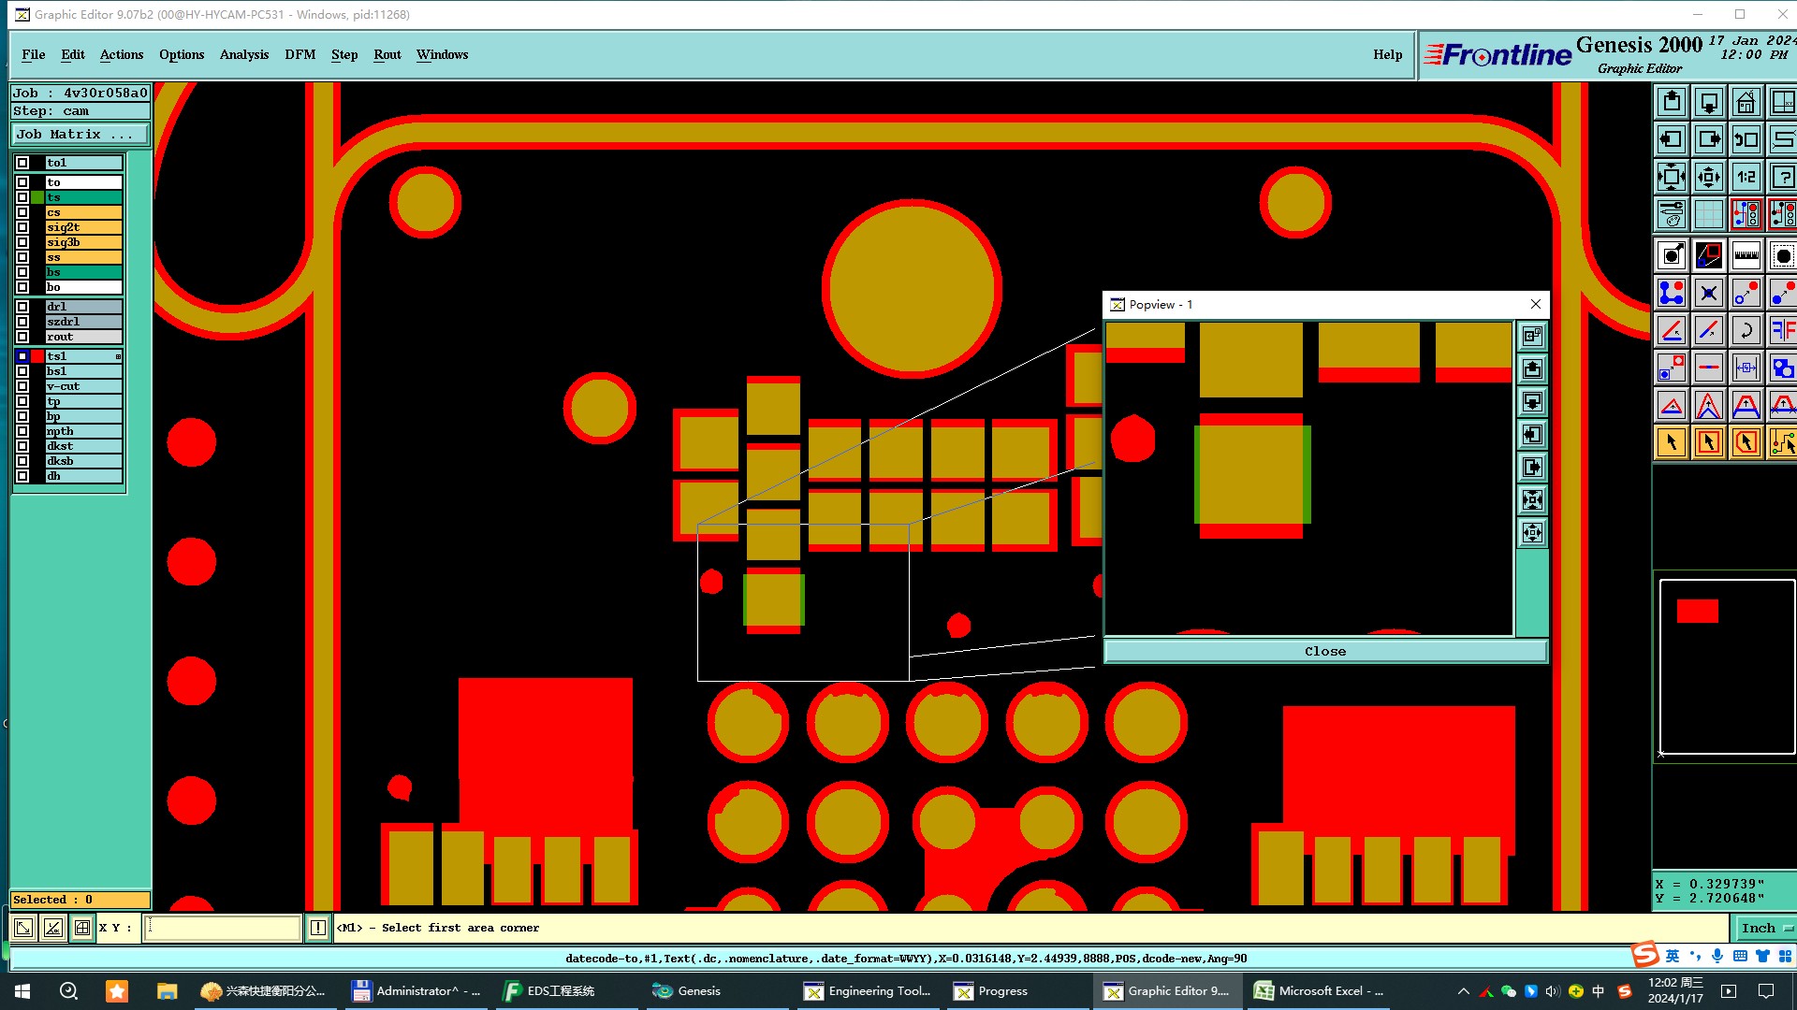Select the ruler measurement tool
The image size is (1797, 1010).
point(1746,255)
